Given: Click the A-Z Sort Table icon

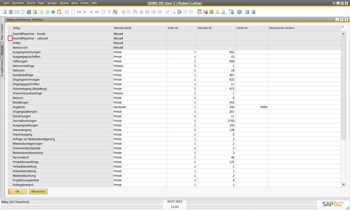Looking at the screenshot, I should click(x=115, y=12).
